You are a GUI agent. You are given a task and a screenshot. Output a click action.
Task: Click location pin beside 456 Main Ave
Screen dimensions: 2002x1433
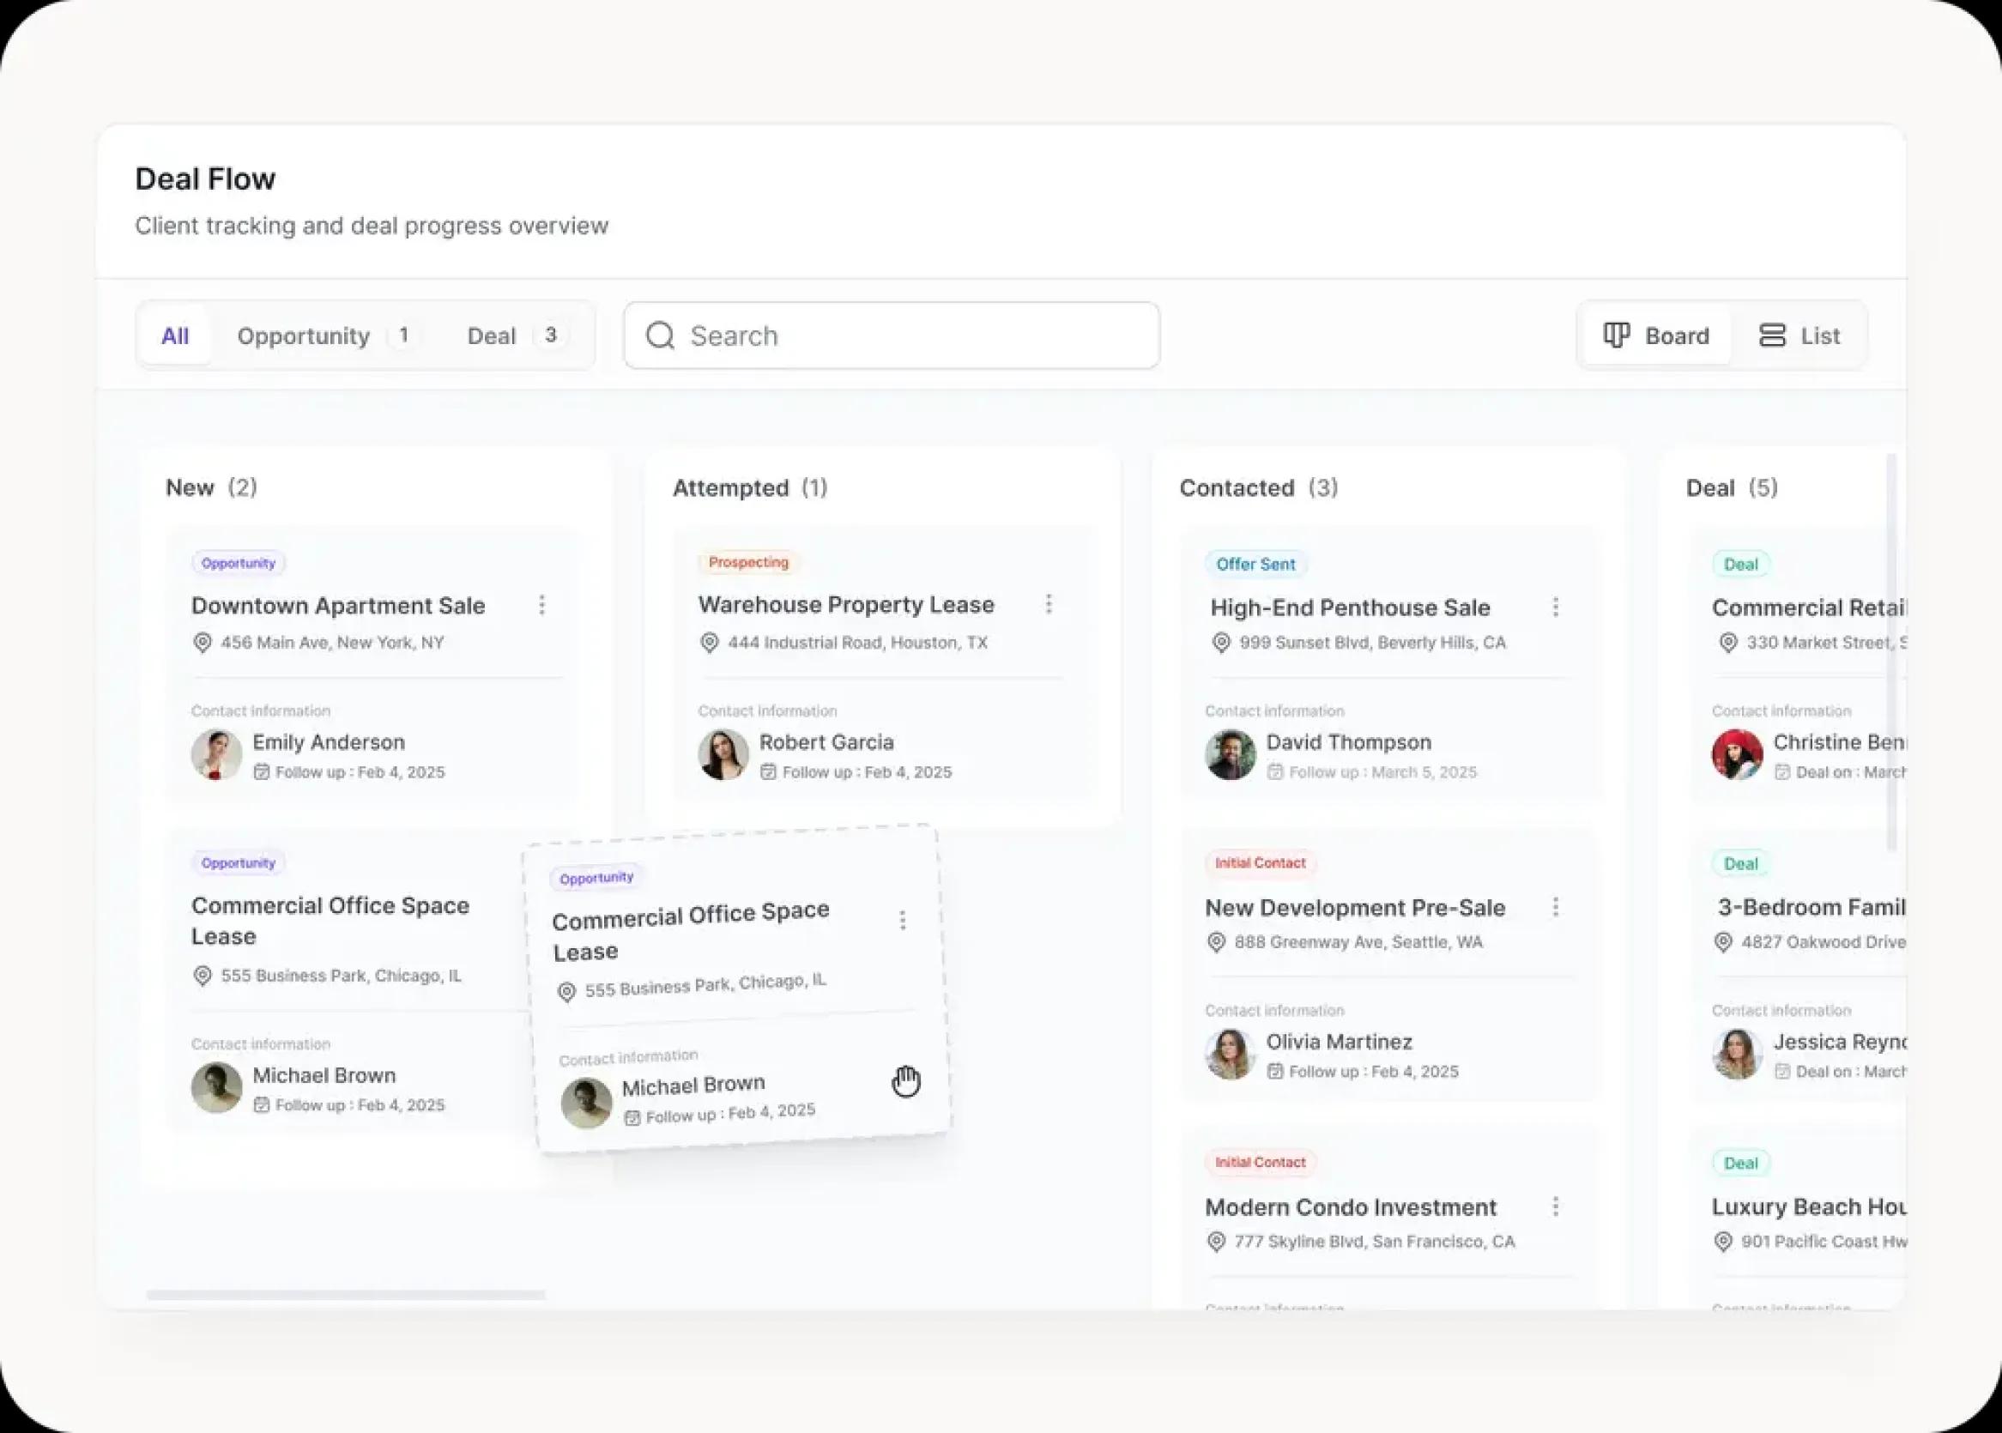[202, 643]
